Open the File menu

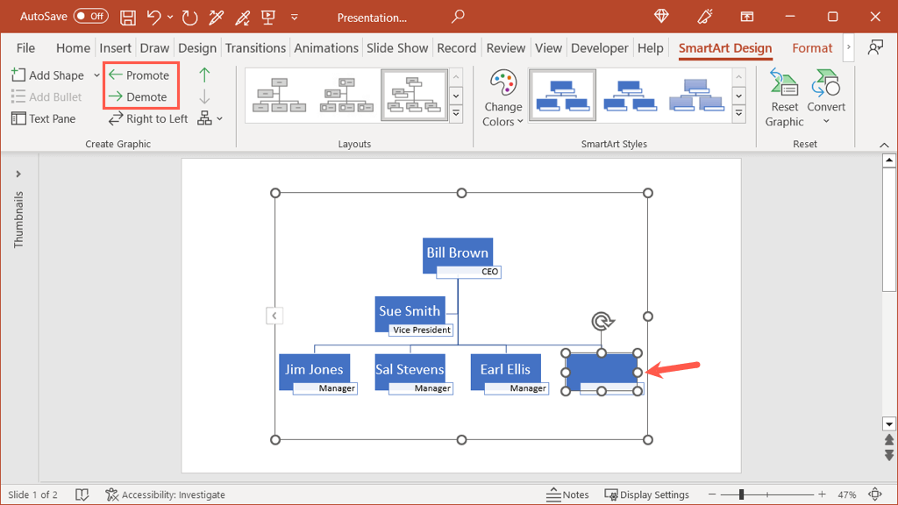click(25, 48)
